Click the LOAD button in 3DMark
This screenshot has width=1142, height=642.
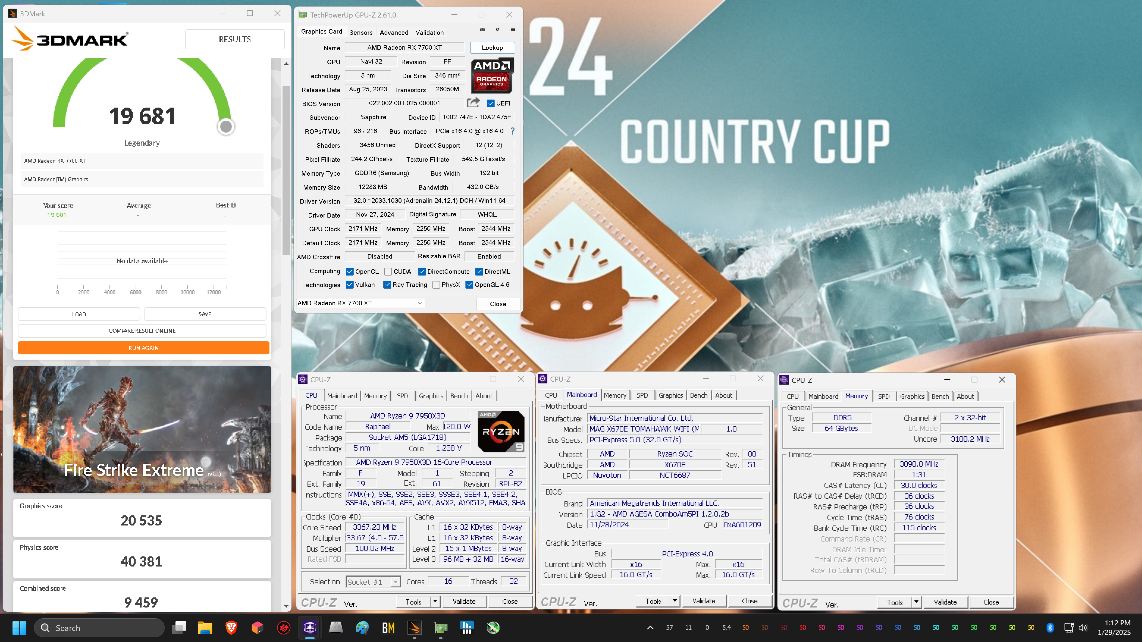79,314
